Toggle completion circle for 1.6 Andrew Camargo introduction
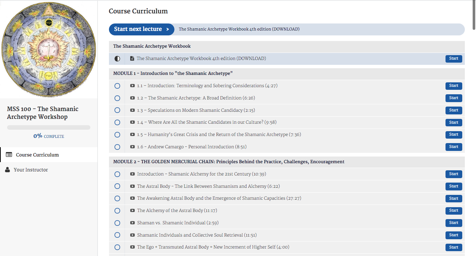 tap(117, 147)
